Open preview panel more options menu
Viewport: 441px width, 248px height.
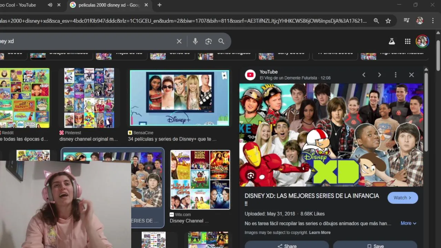[396, 75]
